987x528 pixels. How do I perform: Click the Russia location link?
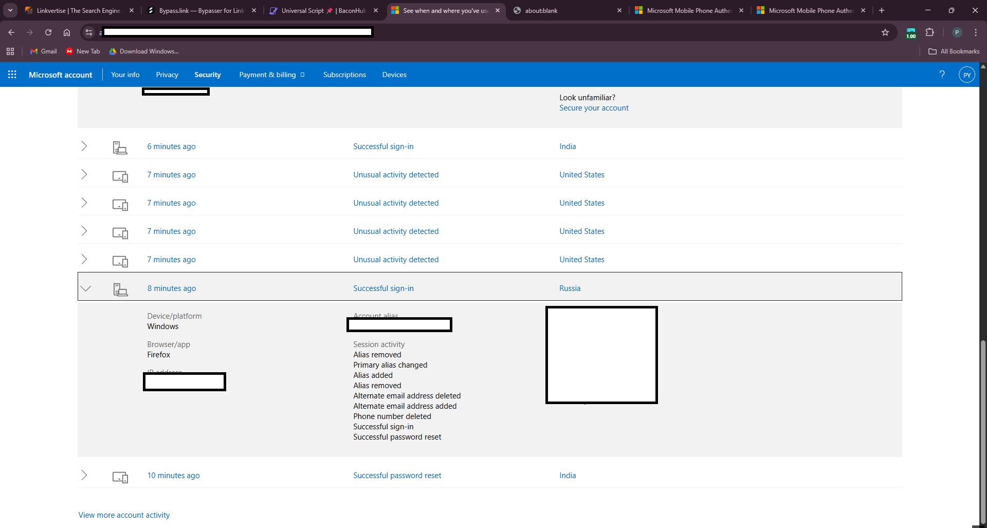(x=570, y=288)
